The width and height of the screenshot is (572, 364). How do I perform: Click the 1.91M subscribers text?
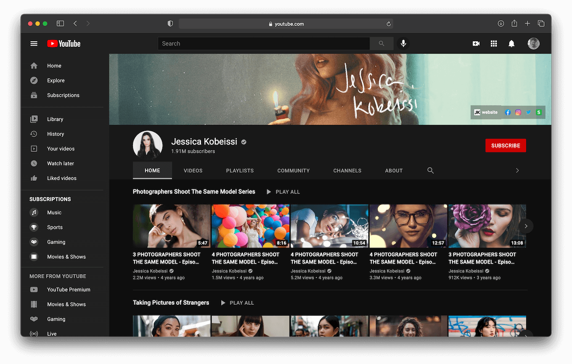pyautogui.click(x=193, y=151)
